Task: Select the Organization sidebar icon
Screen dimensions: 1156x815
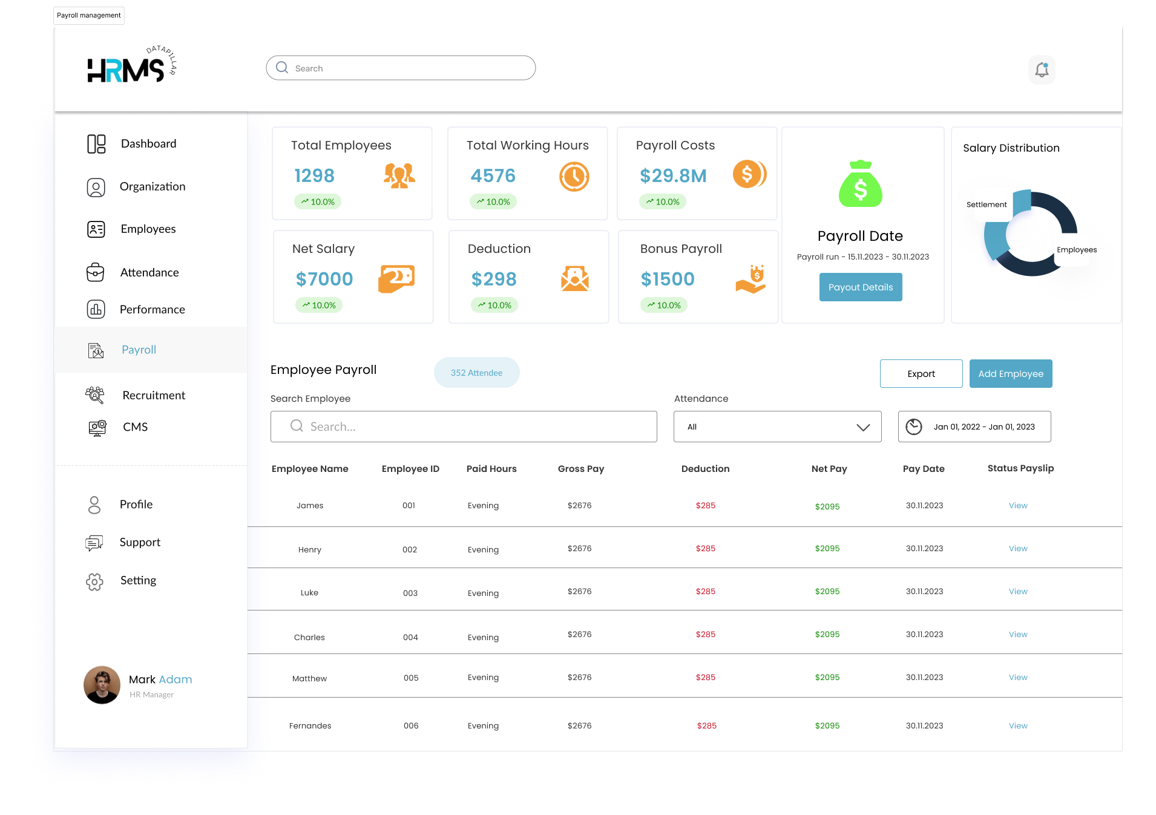Action: tap(96, 188)
